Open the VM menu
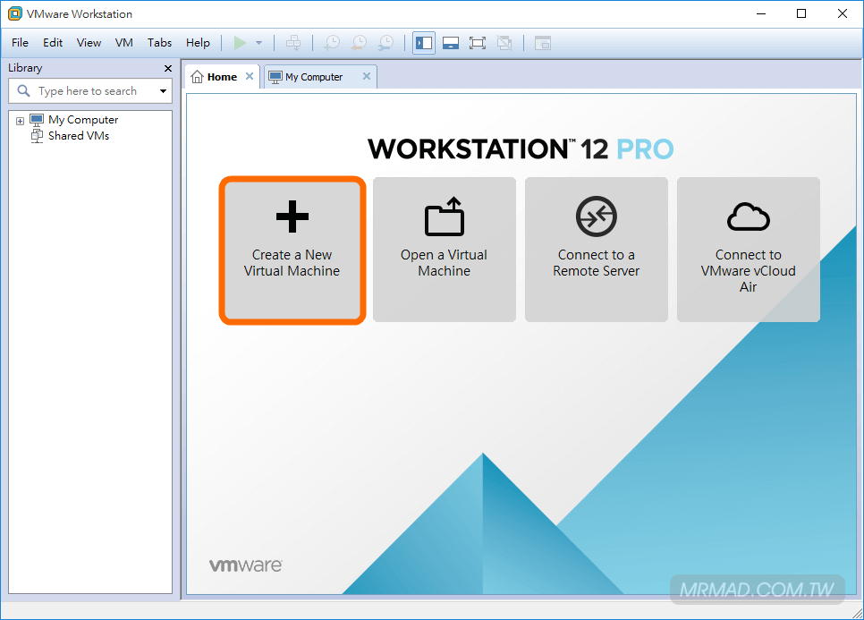Screen dimensions: 864x620 tap(123, 43)
